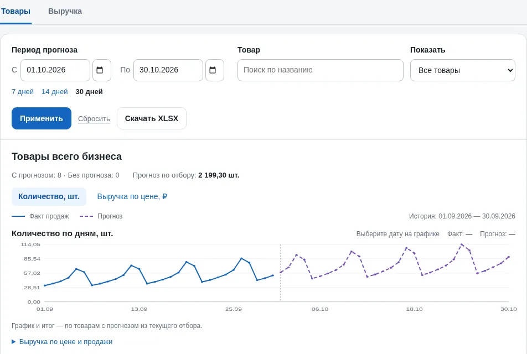
Task: Focus the end date field 30.10.2026
Action: [x=168, y=70]
